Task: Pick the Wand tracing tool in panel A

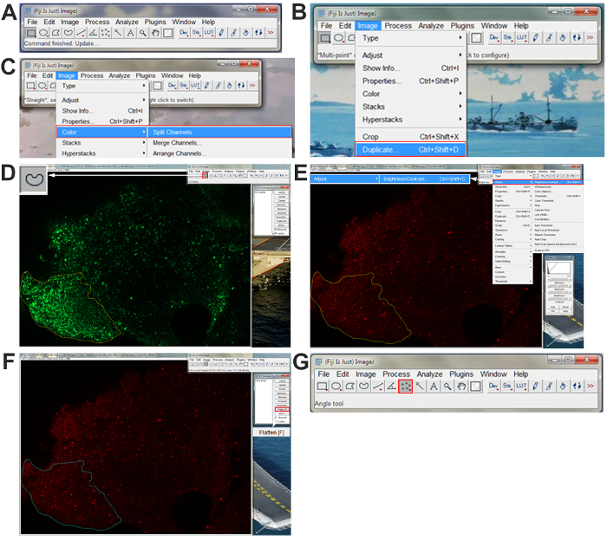Action: click(x=117, y=33)
